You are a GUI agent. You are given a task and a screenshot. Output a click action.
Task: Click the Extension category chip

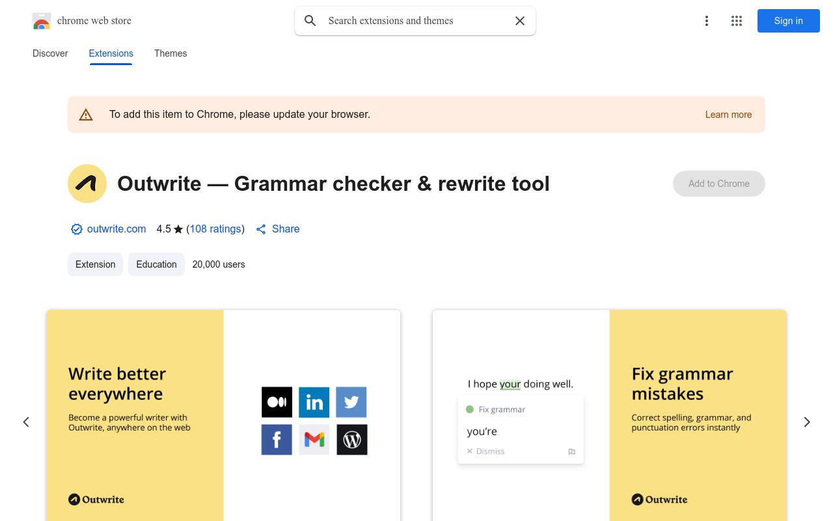coord(96,264)
